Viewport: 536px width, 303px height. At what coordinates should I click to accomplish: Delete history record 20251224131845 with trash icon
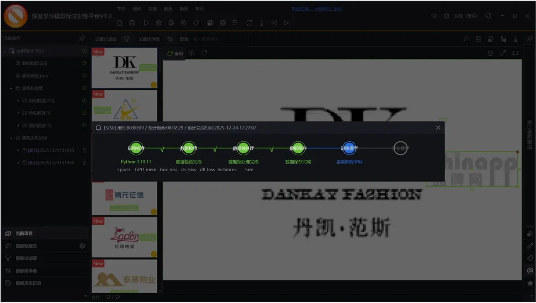85,150
